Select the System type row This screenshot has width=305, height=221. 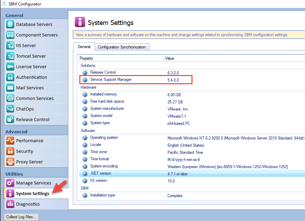(x=192, y=123)
